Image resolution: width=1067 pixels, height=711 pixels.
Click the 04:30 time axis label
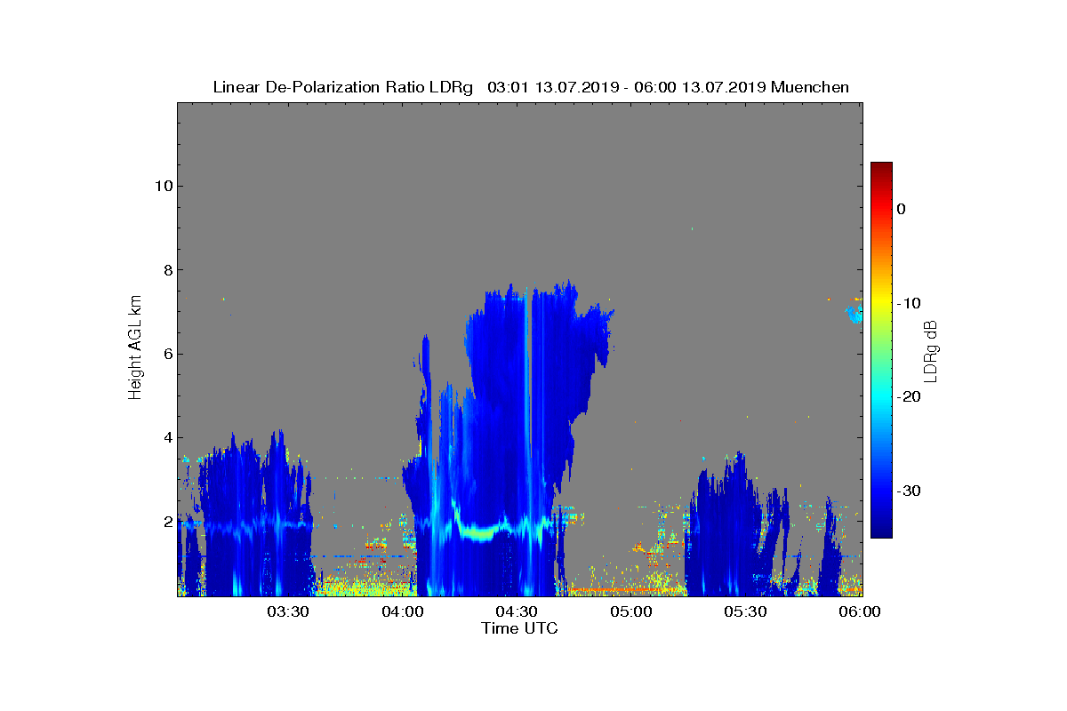pyautogui.click(x=517, y=612)
